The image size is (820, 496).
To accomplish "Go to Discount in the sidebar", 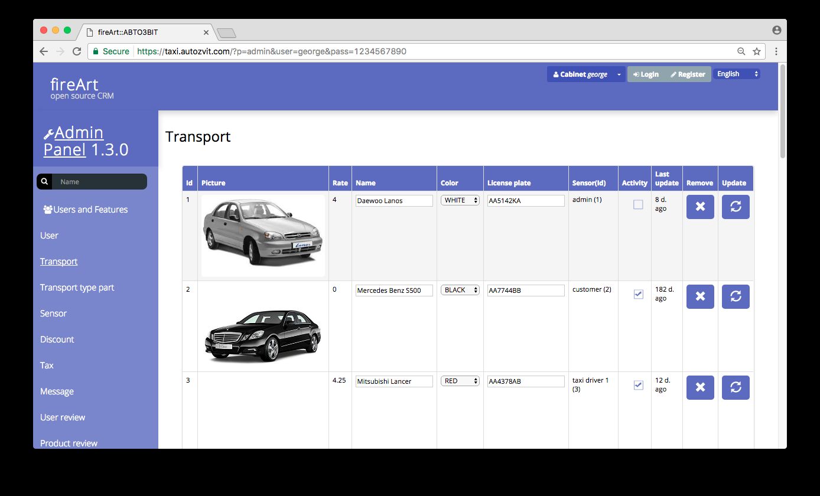I will click(x=57, y=340).
